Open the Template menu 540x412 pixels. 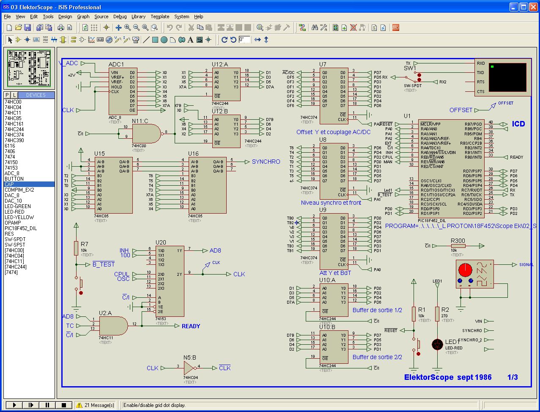(160, 16)
